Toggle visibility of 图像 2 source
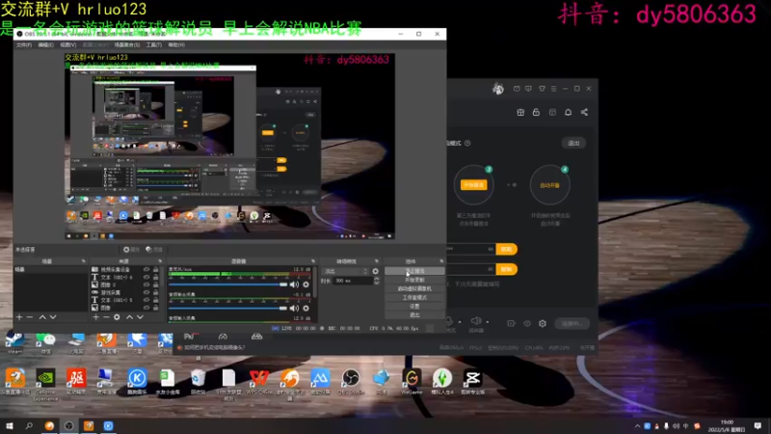This screenshot has width=771, height=434. [x=146, y=285]
